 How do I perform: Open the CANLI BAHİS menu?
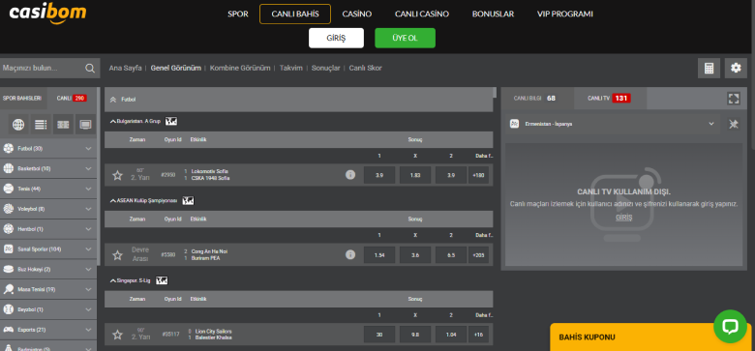295,14
